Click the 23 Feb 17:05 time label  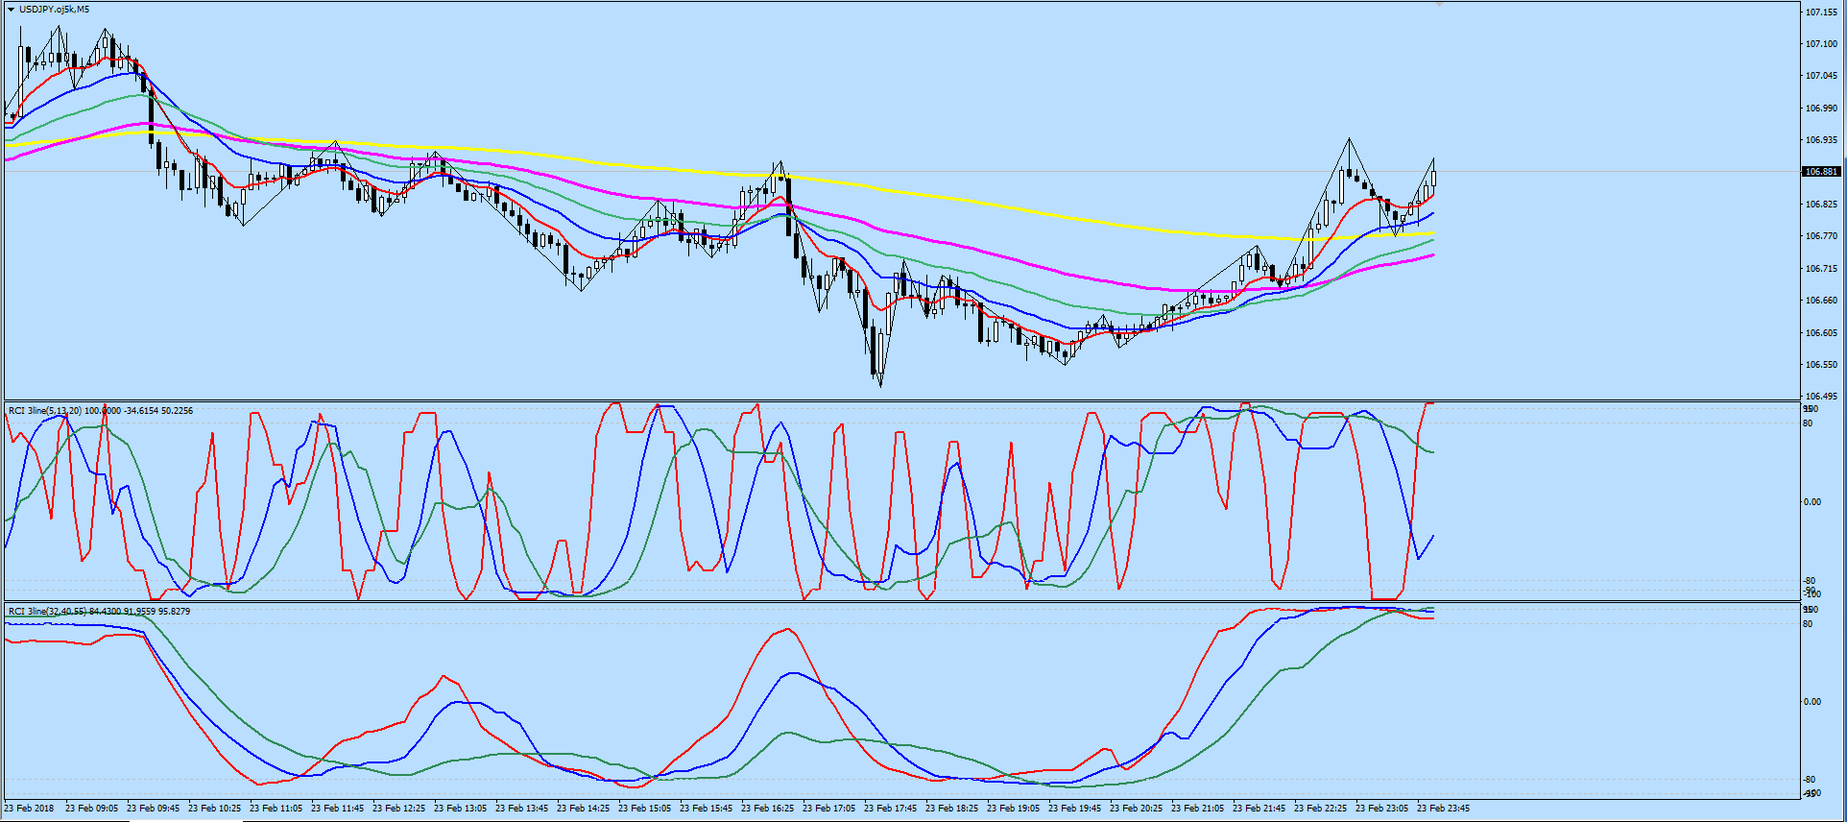828,809
